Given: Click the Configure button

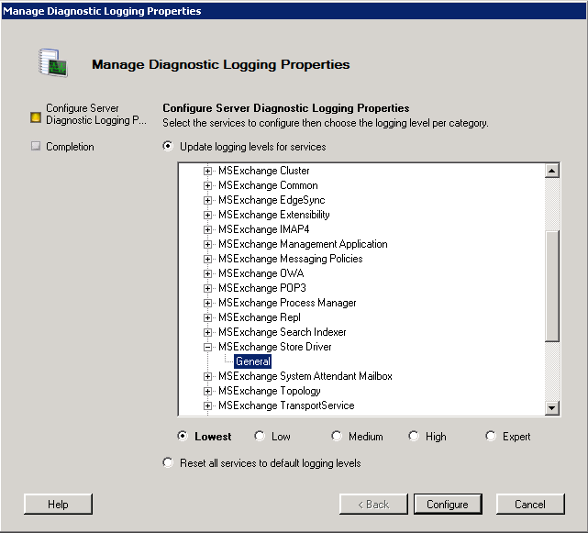Looking at the screenshot, I should pos(448,505).
